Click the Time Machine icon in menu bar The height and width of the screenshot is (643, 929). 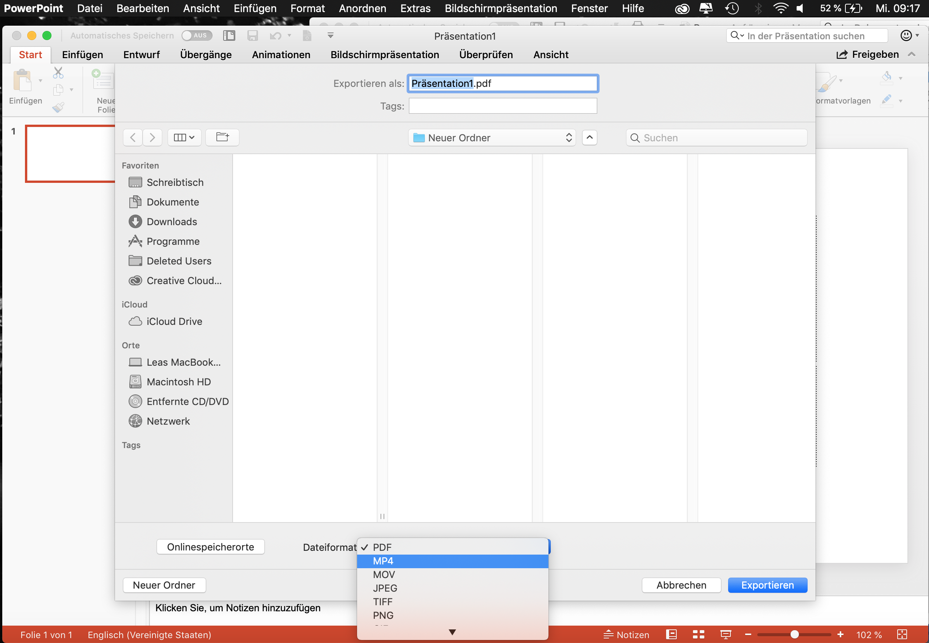click(732, 8)
